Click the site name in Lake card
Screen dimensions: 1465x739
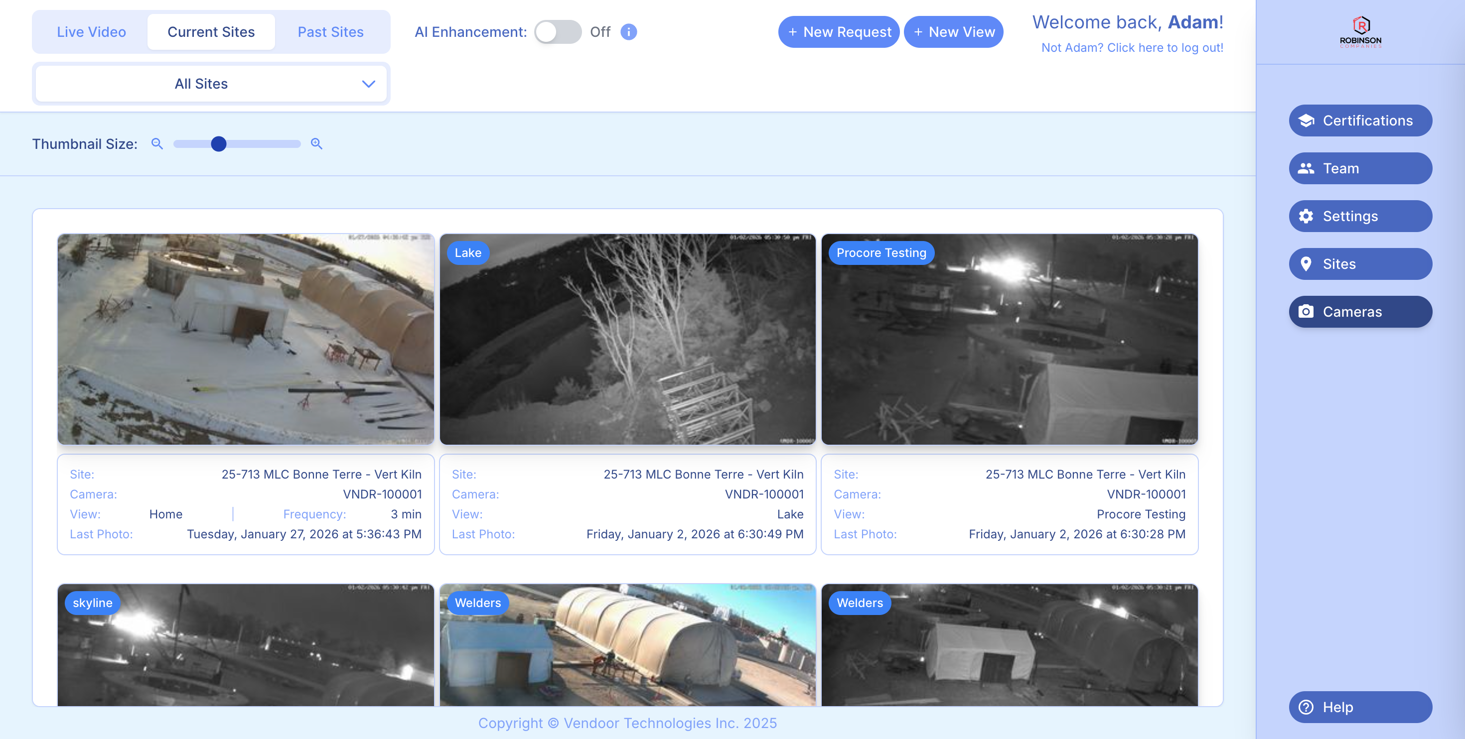click(x=704, y=474)
